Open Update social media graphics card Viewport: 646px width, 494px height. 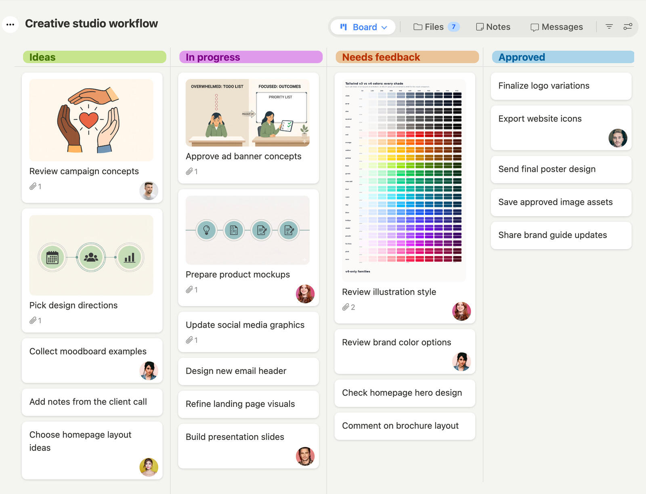(248, 332)
